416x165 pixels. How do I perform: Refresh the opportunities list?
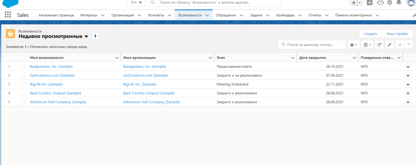coord(379,45)
